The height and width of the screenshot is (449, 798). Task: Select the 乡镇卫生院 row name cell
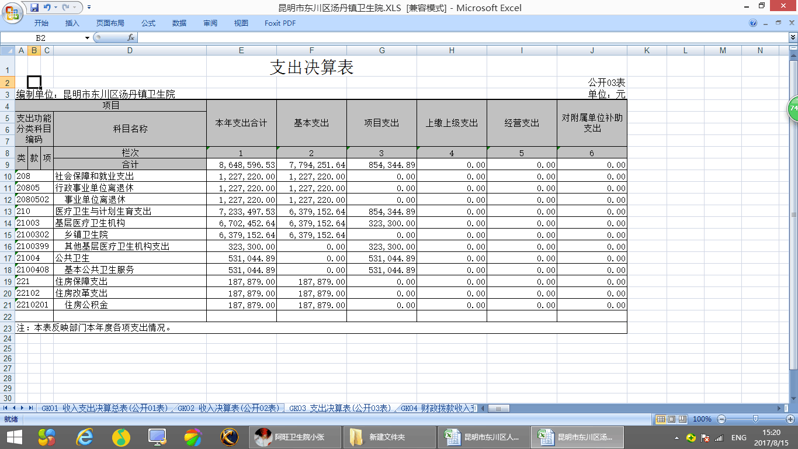(130, 235)
